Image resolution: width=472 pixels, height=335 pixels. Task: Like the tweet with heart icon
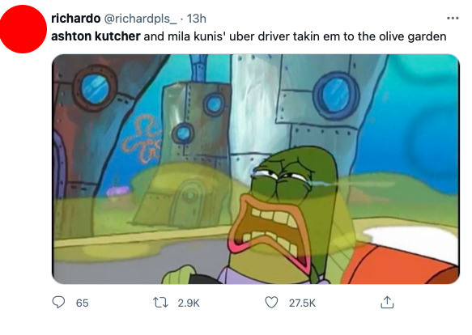tap(271, 302)
